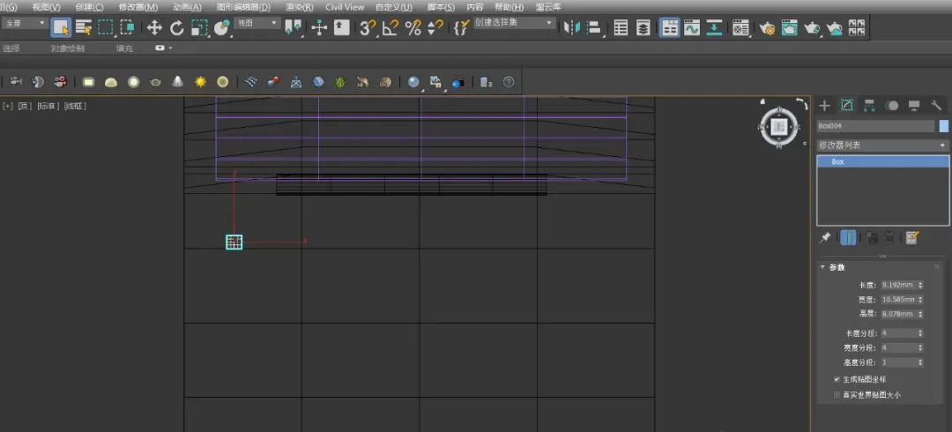Click the object color swatch beside Box004
Viewport: 952px width, 432px height.
[x=943, y=126]
